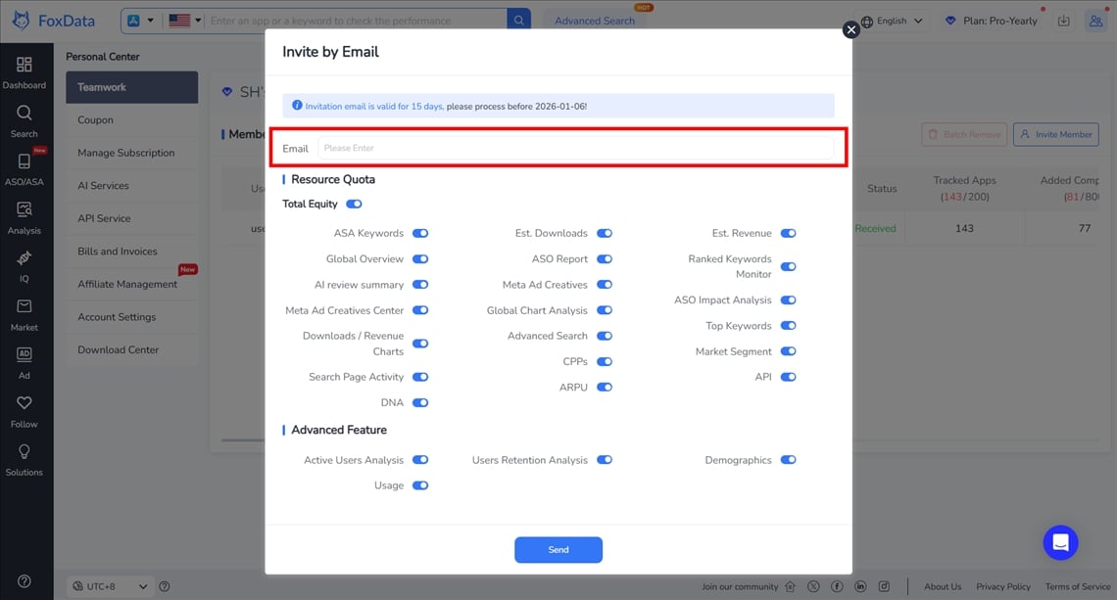
Task: Close the Invite by Email dialog
Action: tap(850, 30)
